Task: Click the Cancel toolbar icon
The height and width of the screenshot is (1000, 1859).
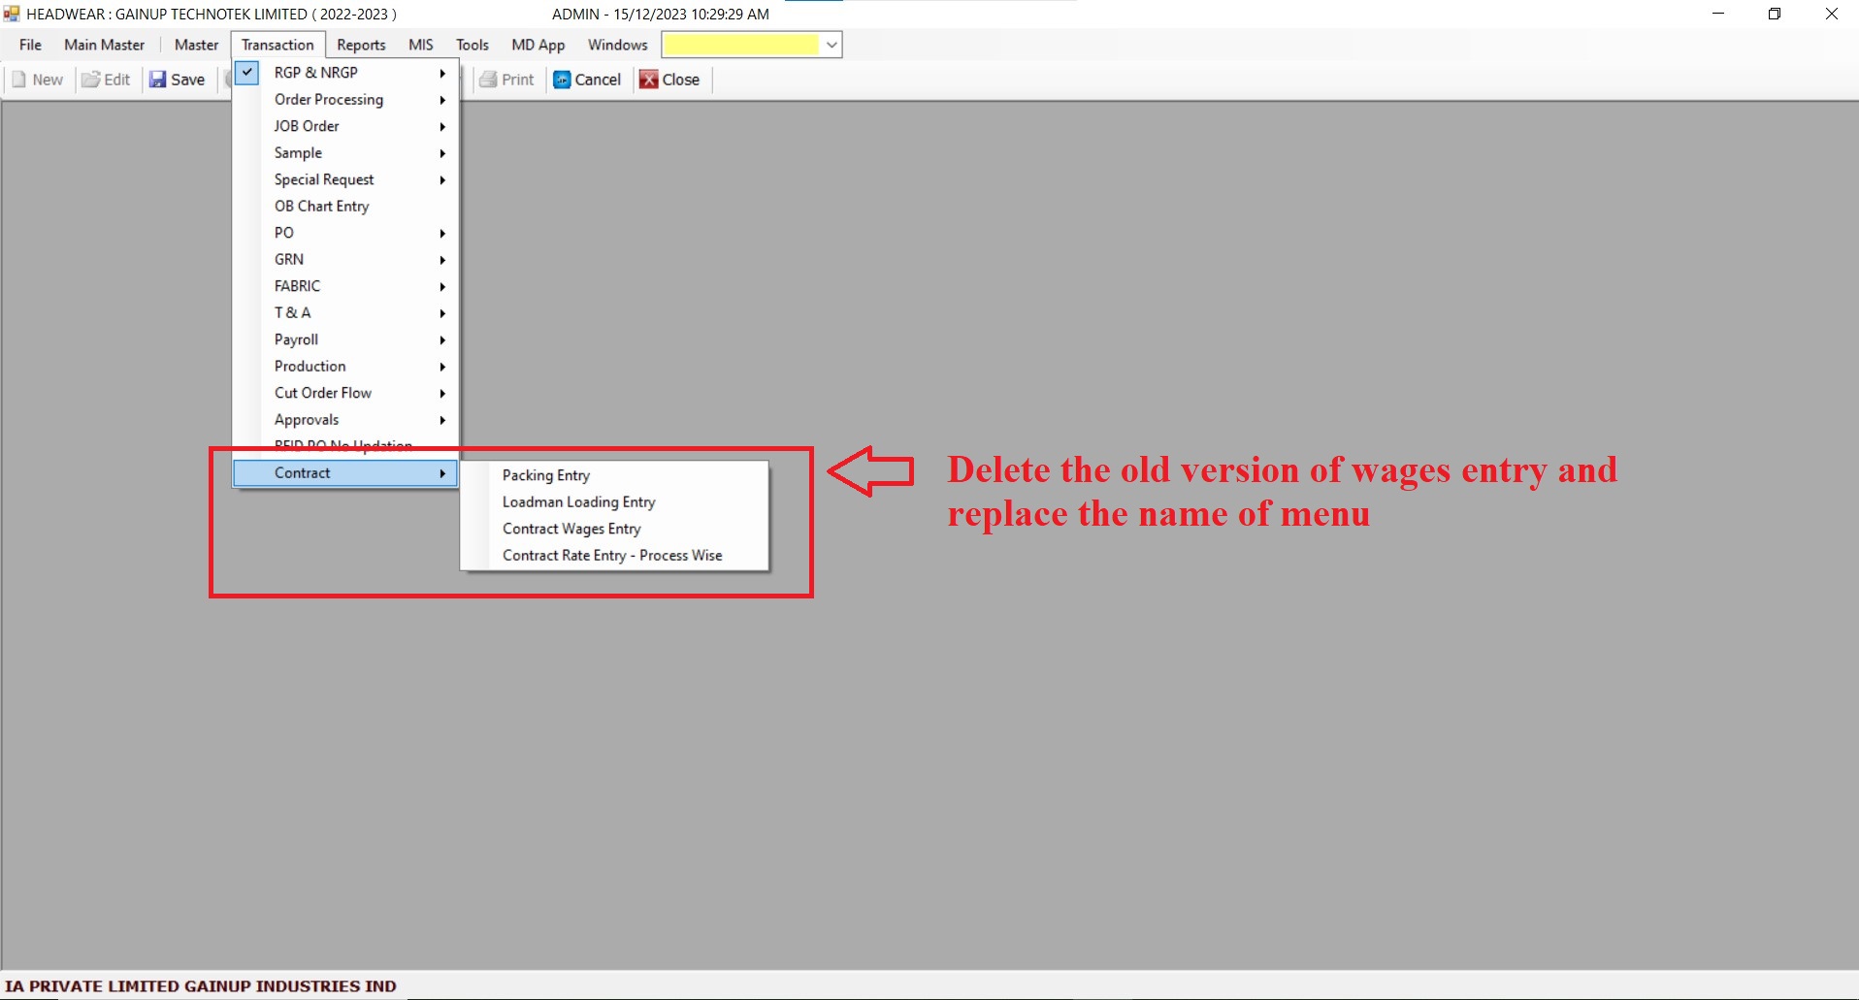Action: click(562, 80)
